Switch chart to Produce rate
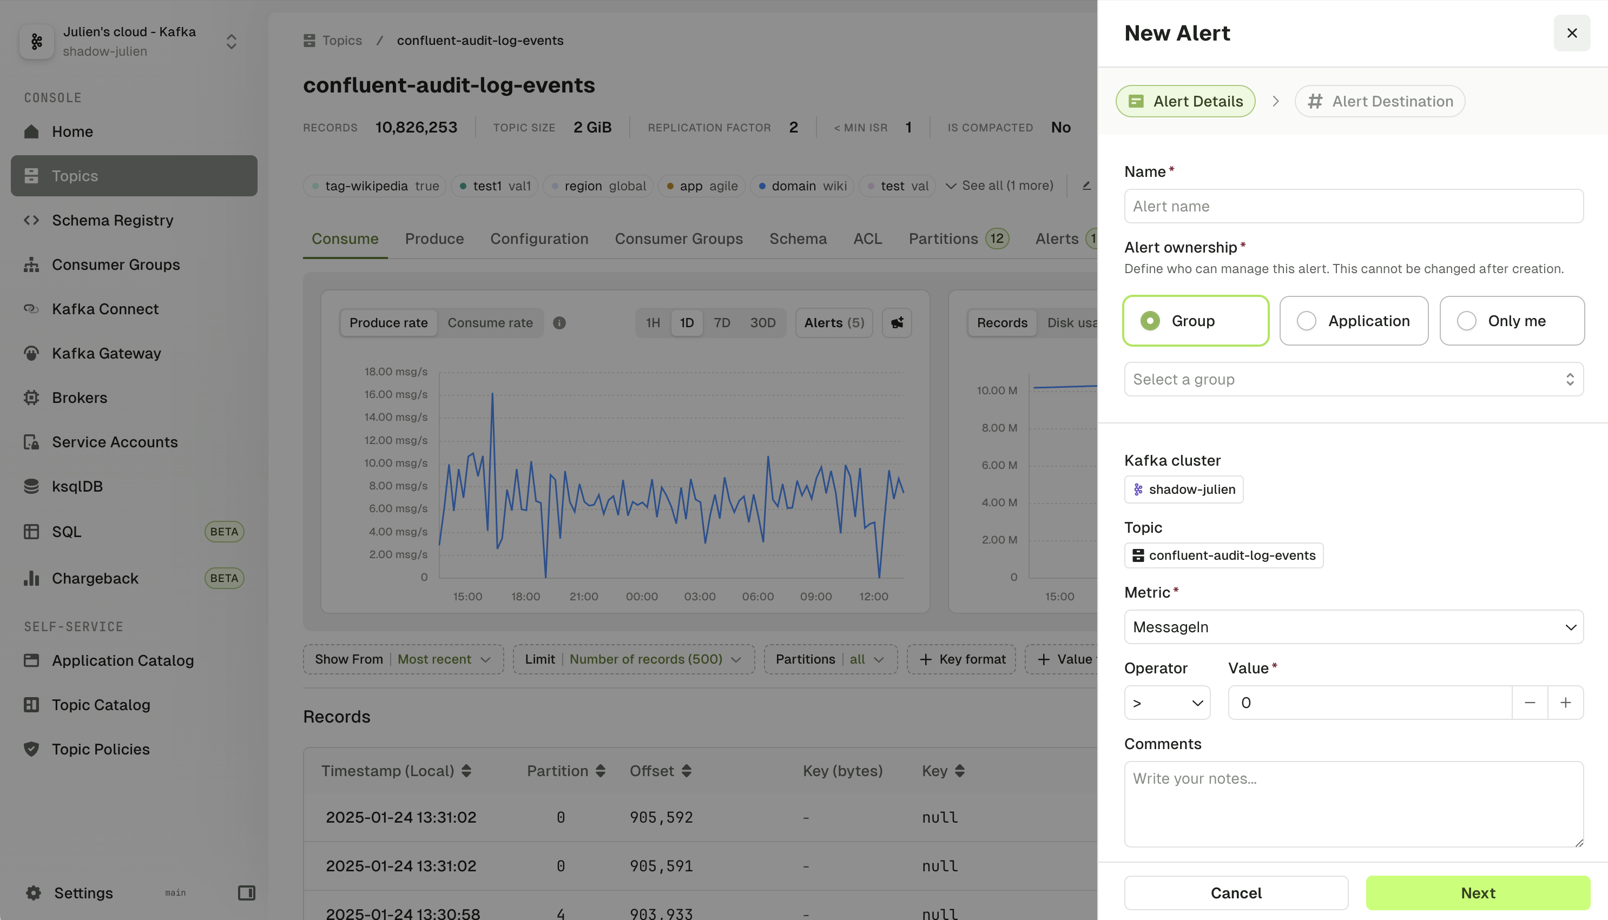 click(388, 323)
